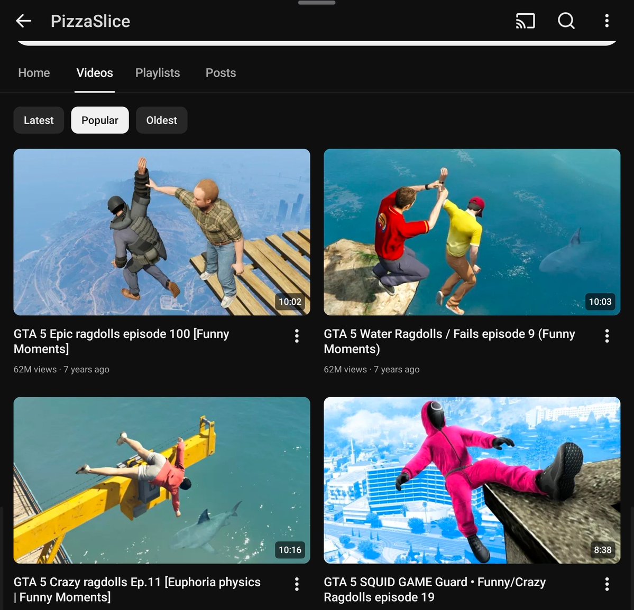Tap the 8:38 duration badge

point(602,549)
